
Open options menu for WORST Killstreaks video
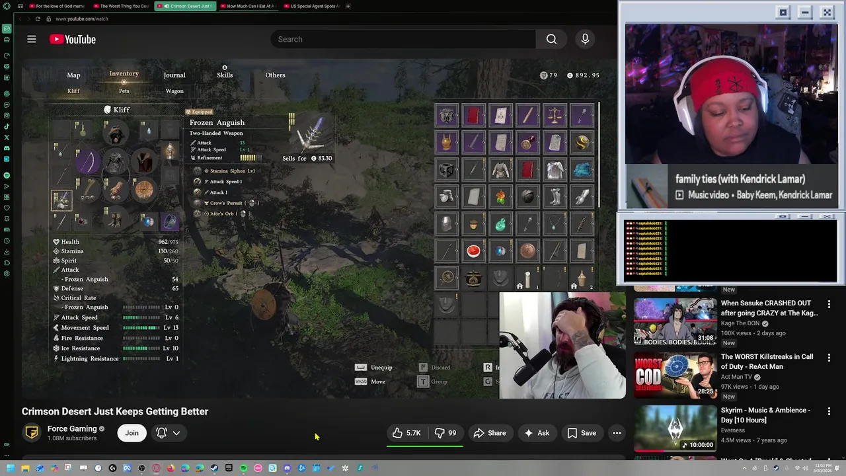[x=829, y=358]
